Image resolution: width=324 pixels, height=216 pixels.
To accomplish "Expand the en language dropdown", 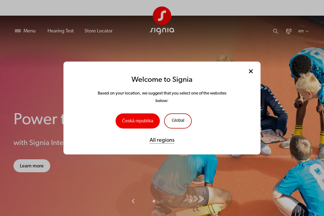I will pos(303,31).
